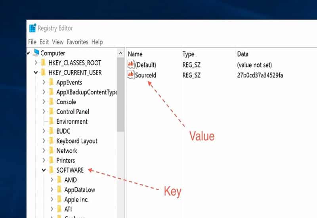
Task: Click the (Default) string value icon
Action: click(131, 65)
